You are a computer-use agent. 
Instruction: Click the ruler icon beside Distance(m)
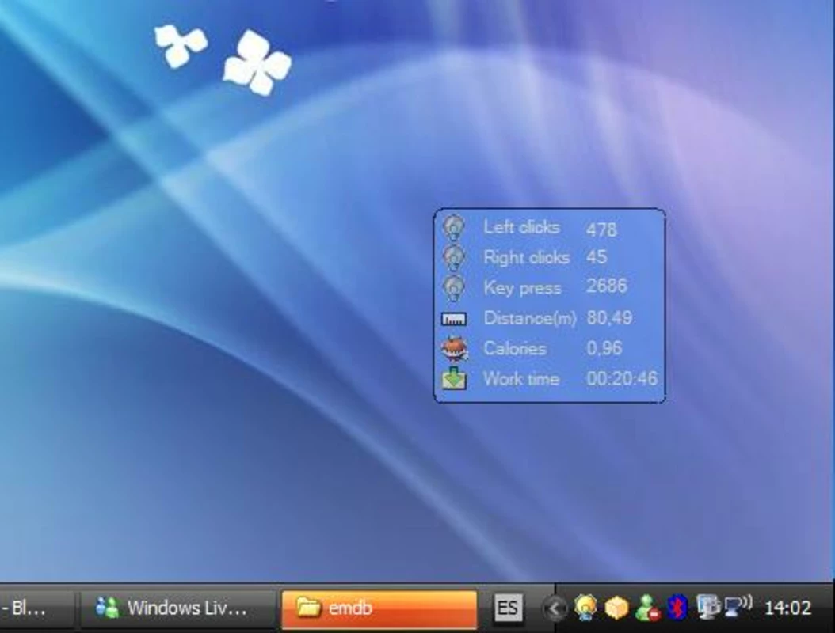click(x=454, y=319)
